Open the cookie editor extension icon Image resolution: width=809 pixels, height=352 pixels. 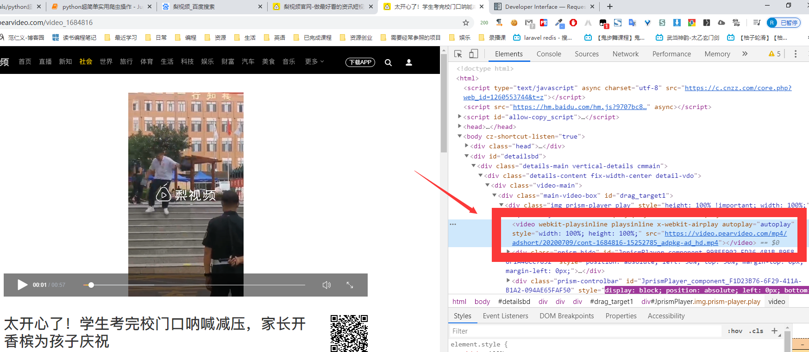pyautogui.click(x=514, y=23)
